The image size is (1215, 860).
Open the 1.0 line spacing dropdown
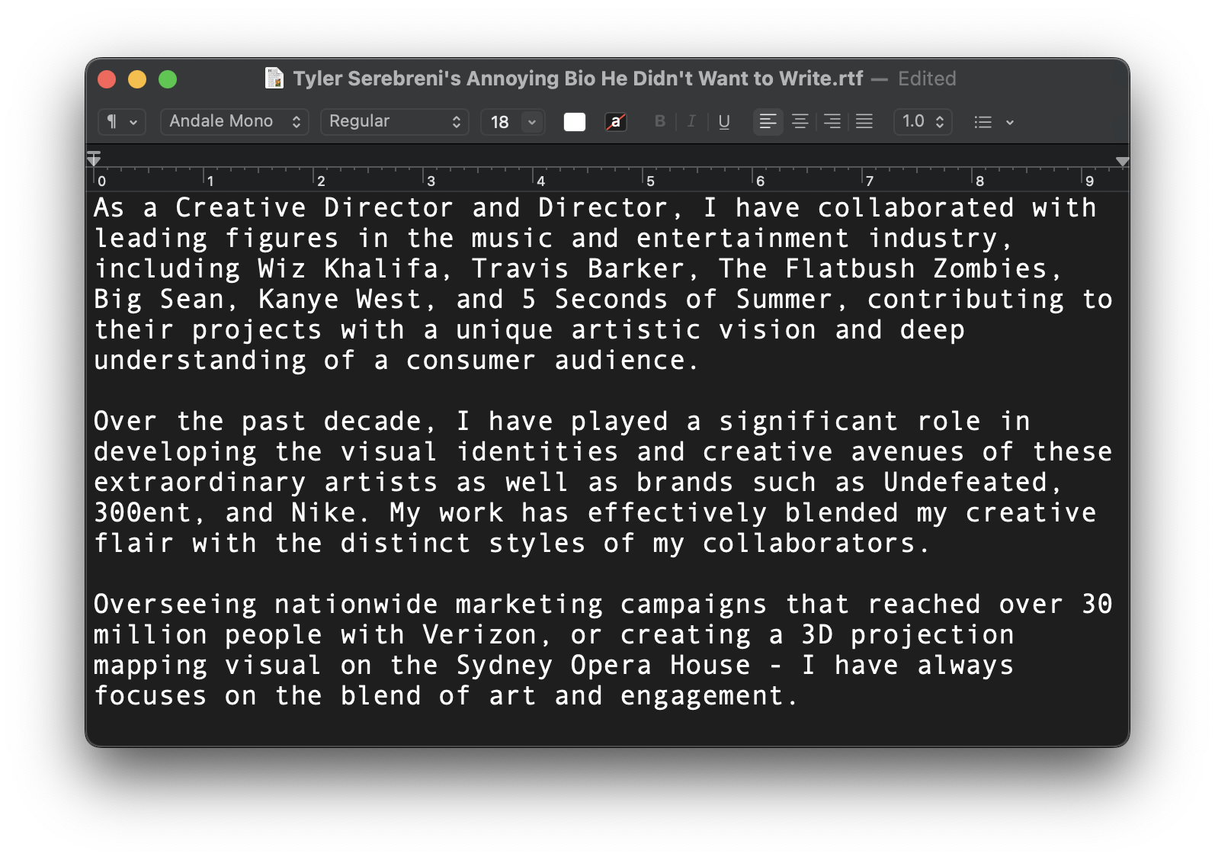pos(923,122)
